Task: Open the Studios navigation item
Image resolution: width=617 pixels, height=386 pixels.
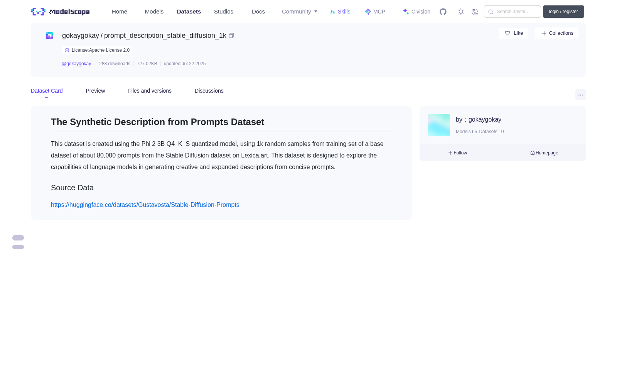Action: pyautogui.click(x=224, y=12)
